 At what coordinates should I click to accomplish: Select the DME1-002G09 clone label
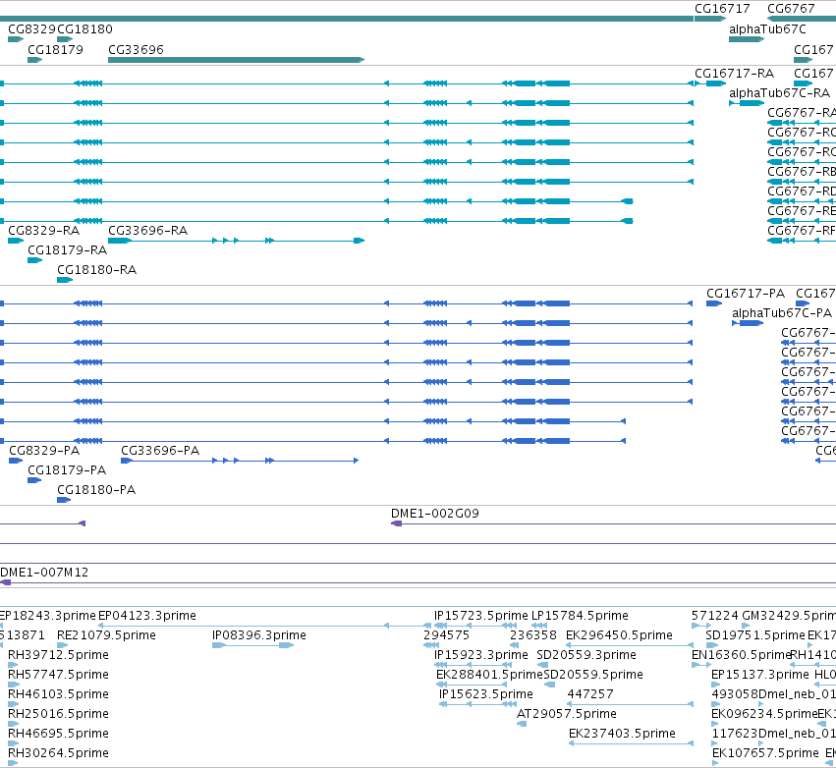click(434, 514)
